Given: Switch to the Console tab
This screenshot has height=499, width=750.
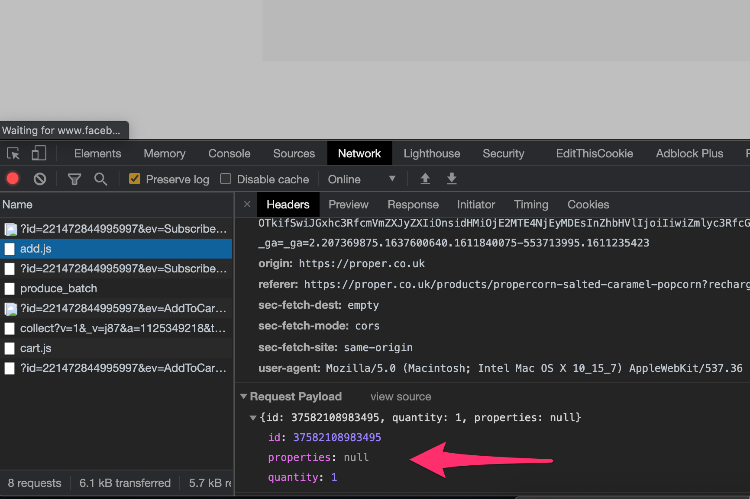Looking at the screenshot, I should (229, 154).
